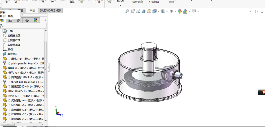Select 圆锥齿轮40×4<1> component

[26, 87]
